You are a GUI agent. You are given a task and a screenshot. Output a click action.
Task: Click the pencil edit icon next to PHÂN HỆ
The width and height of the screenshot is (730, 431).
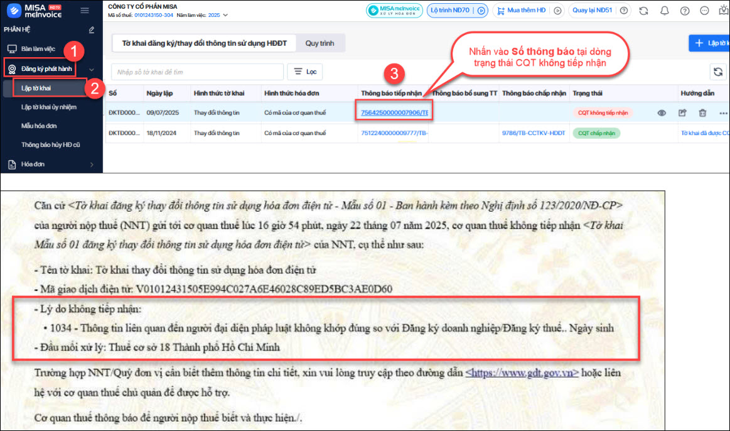click(92, 30)
